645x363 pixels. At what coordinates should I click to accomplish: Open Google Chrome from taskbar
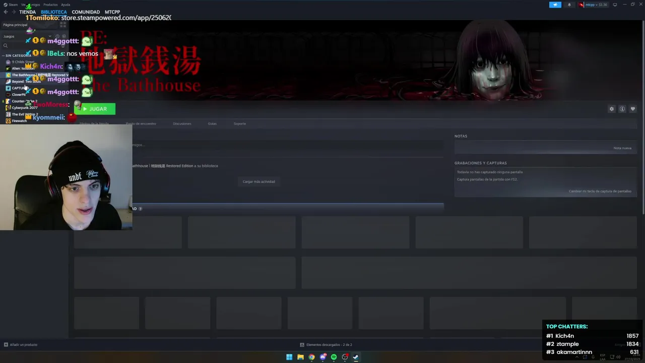pos(311,357)
